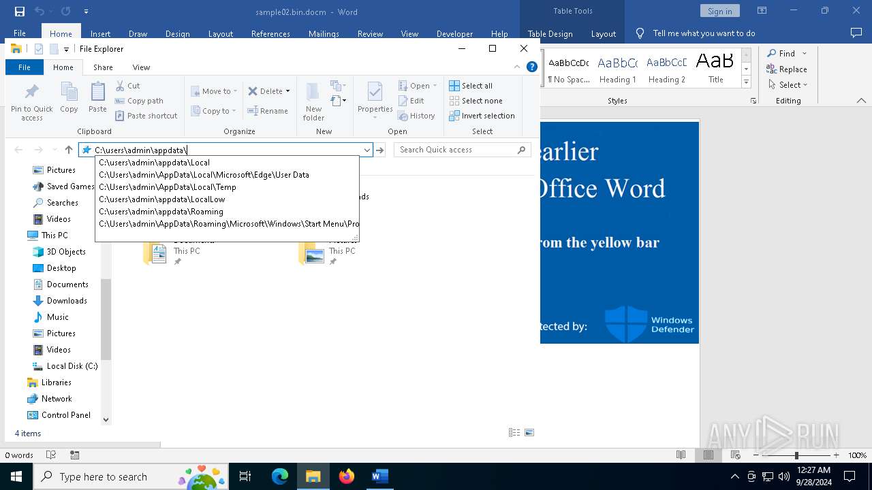Image resolution: width=872 pixels, height=490 pixels.
Task: Expand the address bar history dropdown
Action: click(x=367, y=150)
